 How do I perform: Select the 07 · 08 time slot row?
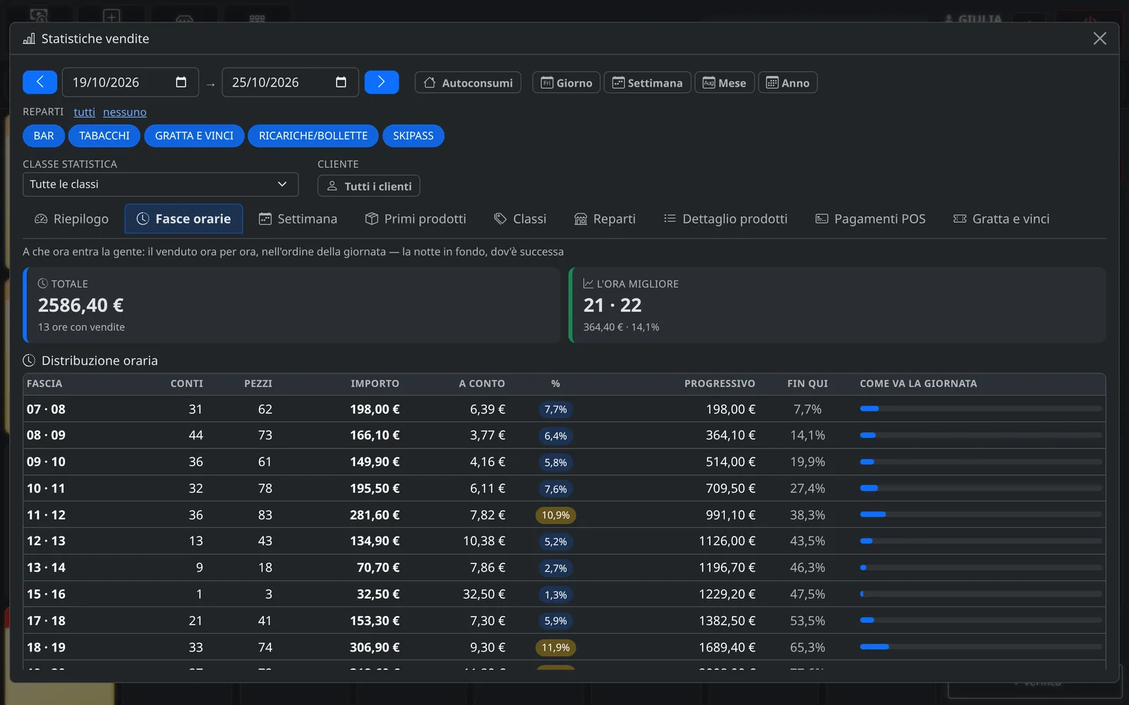tap(564, 409)
